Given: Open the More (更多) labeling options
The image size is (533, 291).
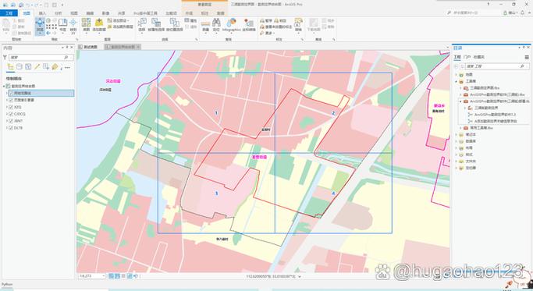Looking at the screenshot, I should [267, 33].
